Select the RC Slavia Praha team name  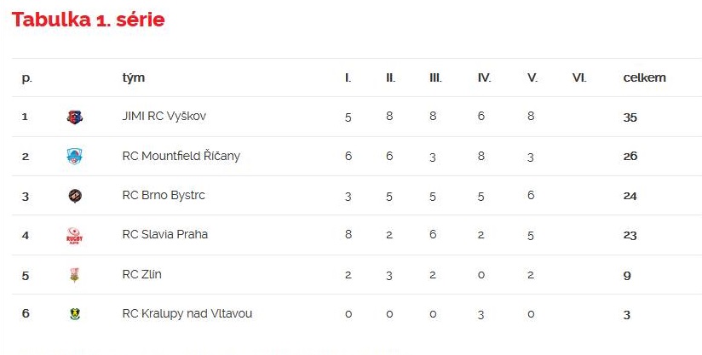click(164, 234)
